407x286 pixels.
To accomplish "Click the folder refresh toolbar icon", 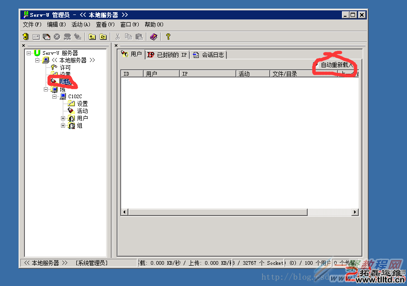I will click(103, 37).
